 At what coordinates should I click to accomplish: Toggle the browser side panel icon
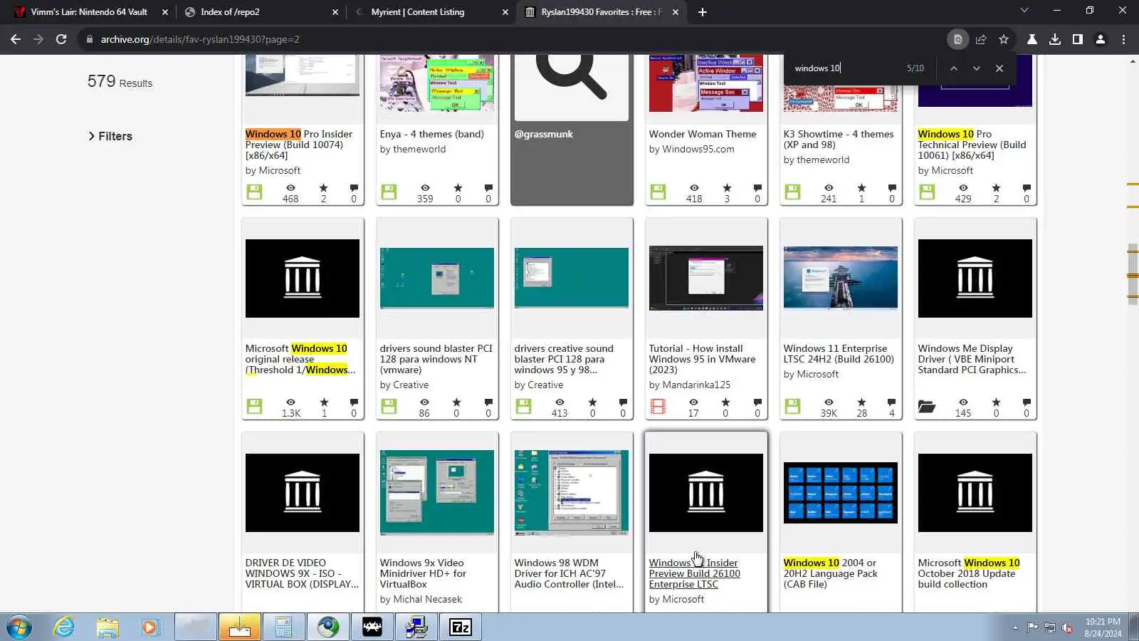pos(1078,39)
